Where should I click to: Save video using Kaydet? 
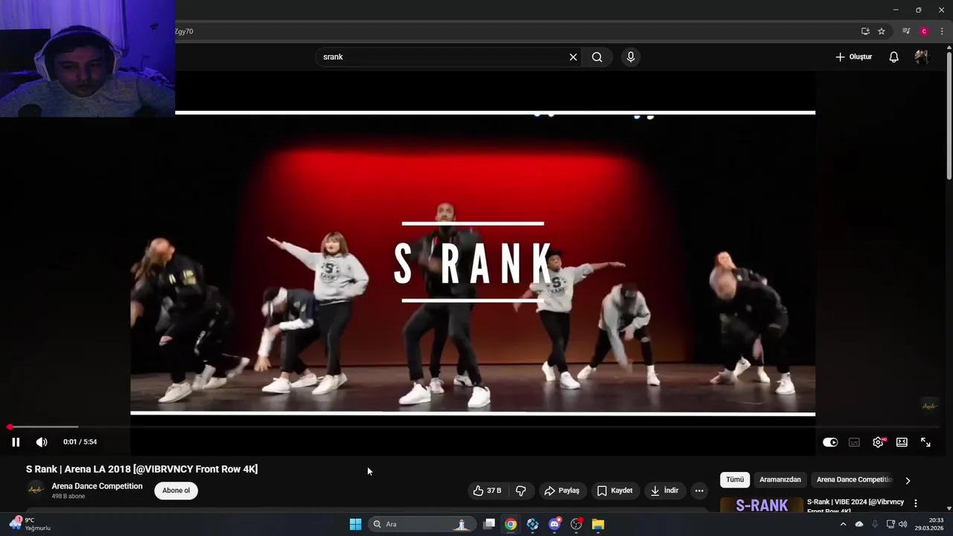[615, 491]
